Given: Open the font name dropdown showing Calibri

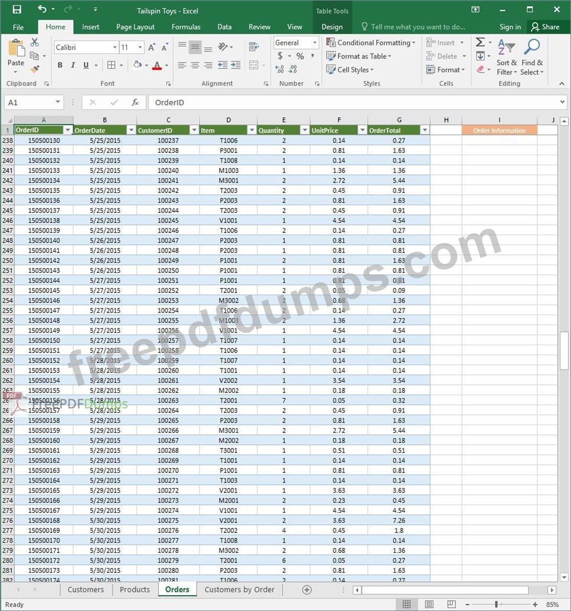Looking at the screenshot, I should [115, 48].
